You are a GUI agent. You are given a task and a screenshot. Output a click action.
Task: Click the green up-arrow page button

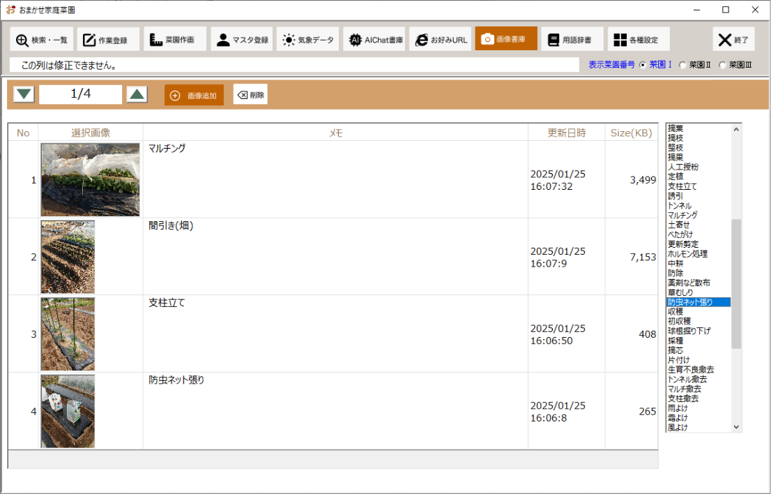point(137,94)
